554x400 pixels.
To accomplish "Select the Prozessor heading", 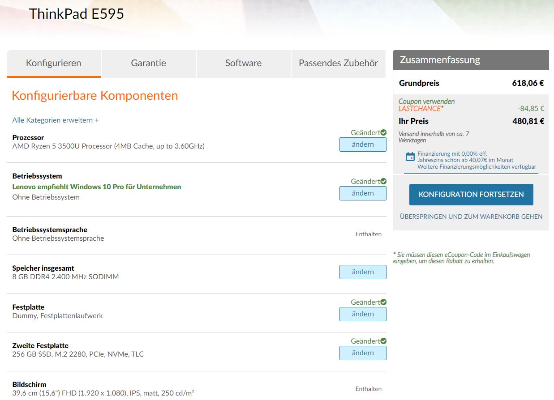I will pyautogui.click(x=28, y=137).
